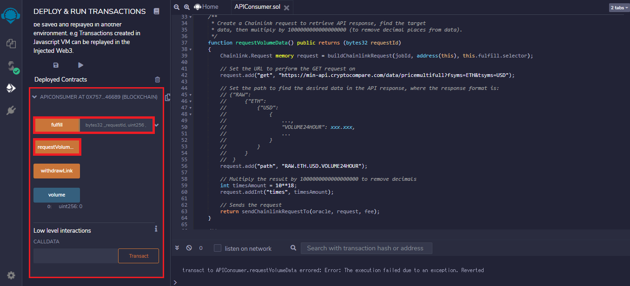Click the save transactions floppy icon

point(56,65)
